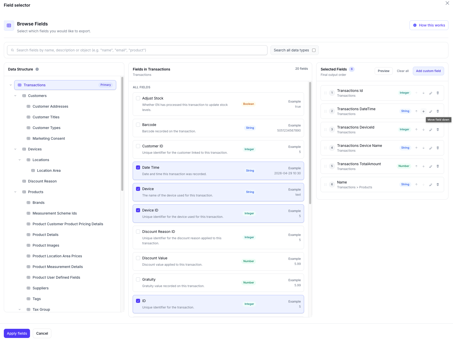
Task: Uncheck the Date Time field
Action: coord(138,167)
